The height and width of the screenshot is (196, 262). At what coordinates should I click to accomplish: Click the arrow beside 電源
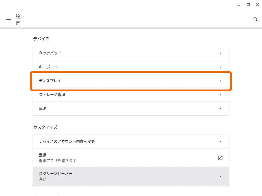click(x=220, y=108)
